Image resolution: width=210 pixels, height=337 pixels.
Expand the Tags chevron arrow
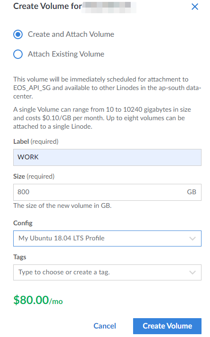tap(193, 272)
